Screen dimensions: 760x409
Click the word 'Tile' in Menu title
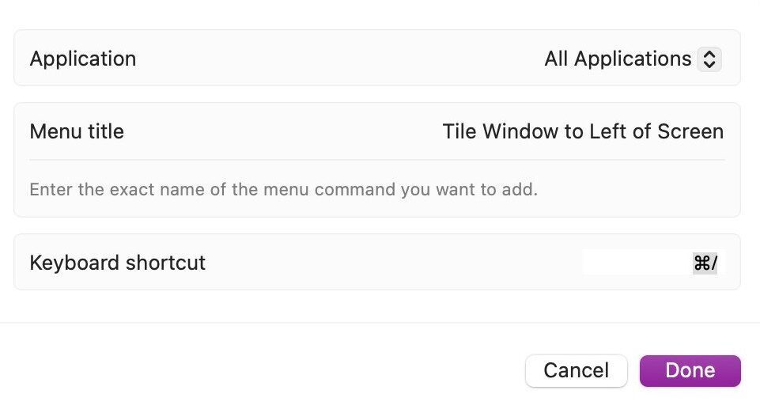[x=459, y=131]
